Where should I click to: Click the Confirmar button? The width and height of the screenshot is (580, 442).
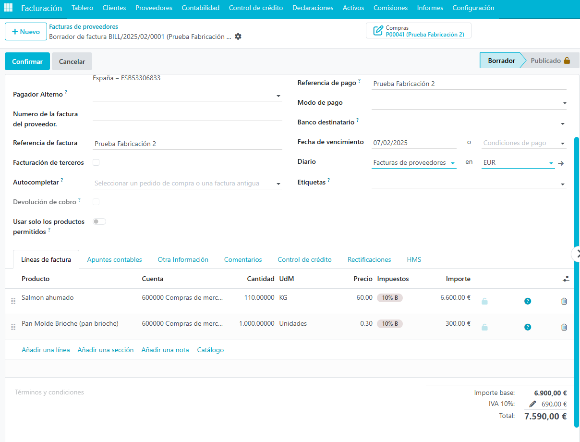click(x=27, y=61)
